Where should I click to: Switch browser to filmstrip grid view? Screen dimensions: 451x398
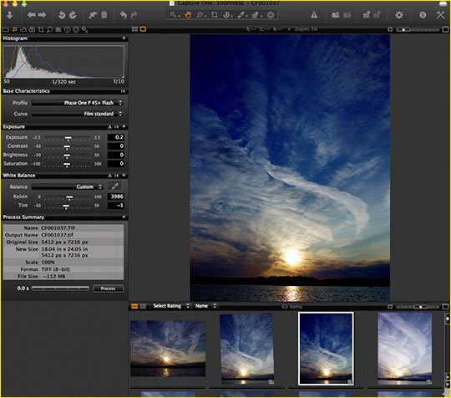point(134,306)
